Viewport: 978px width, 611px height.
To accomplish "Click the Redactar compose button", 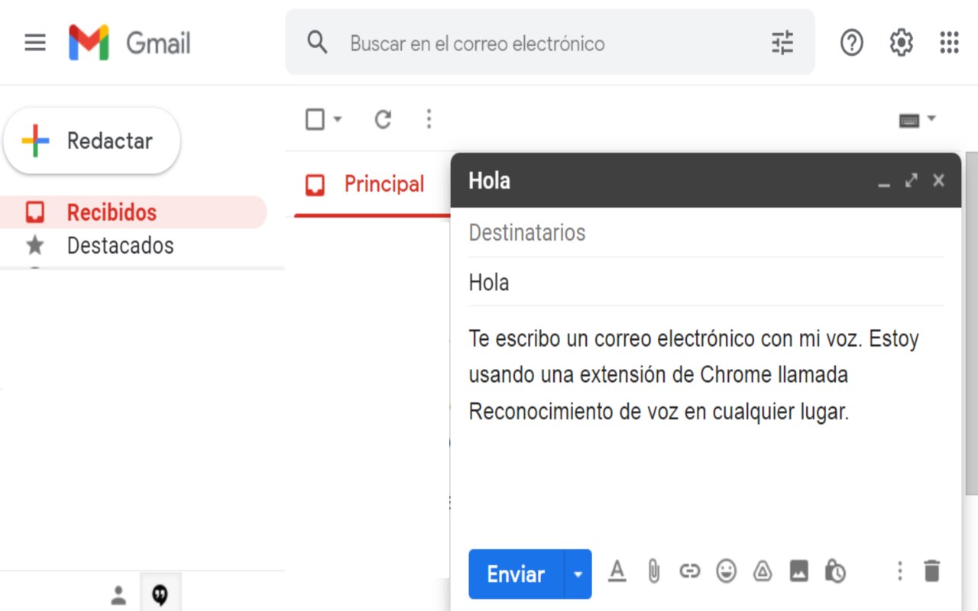I will point(92,141).
